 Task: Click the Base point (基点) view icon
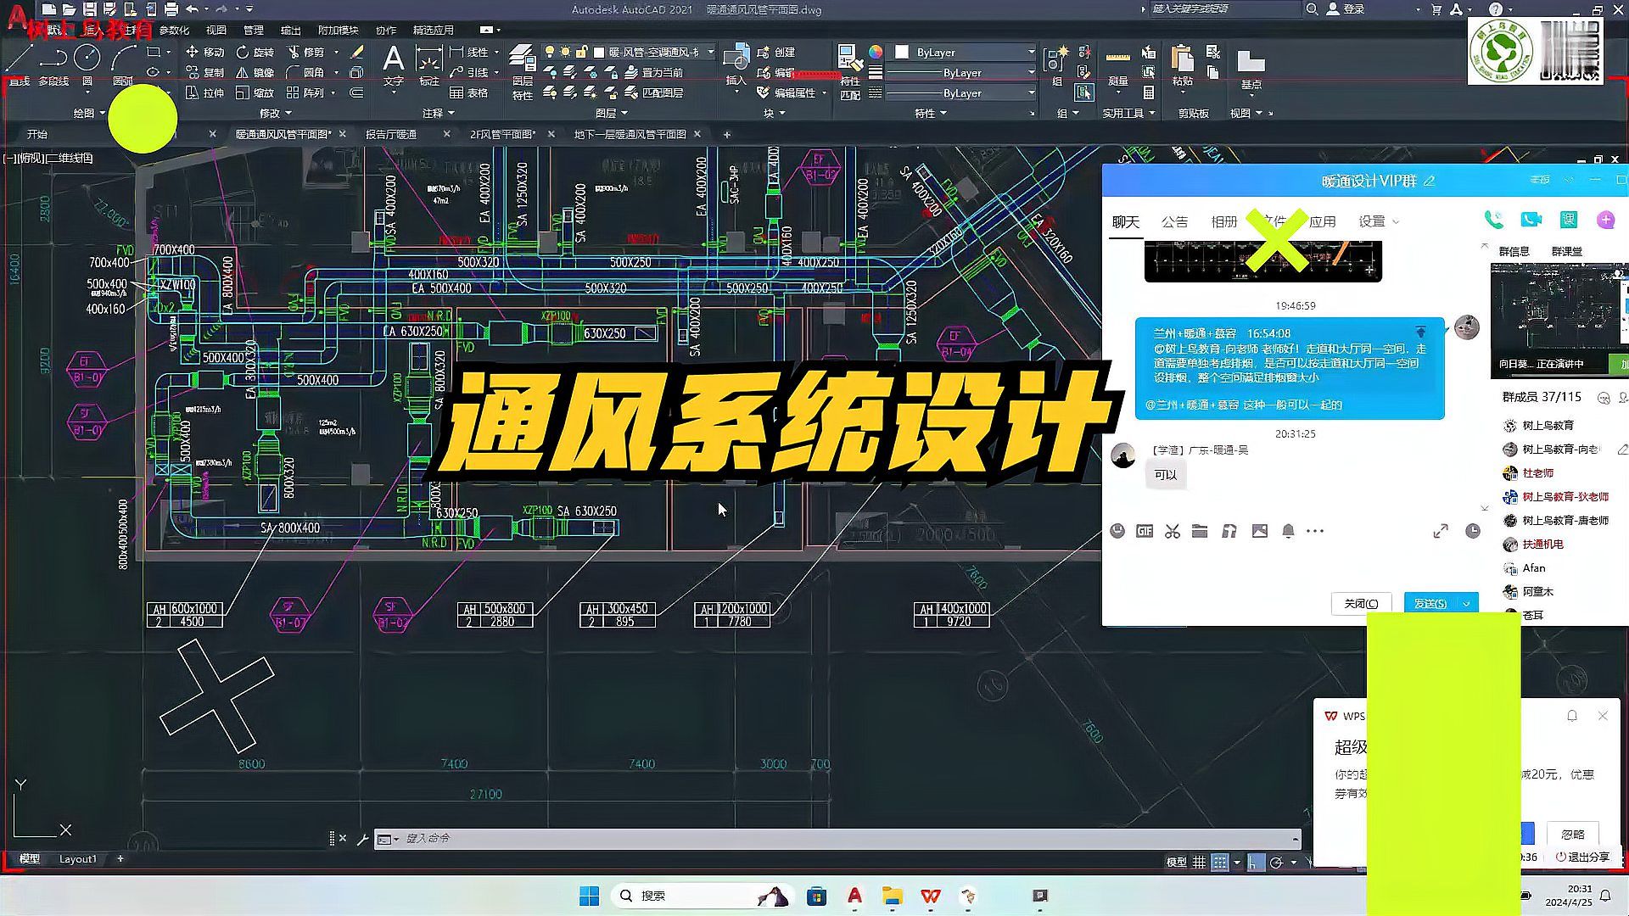tap(1251, 68)
